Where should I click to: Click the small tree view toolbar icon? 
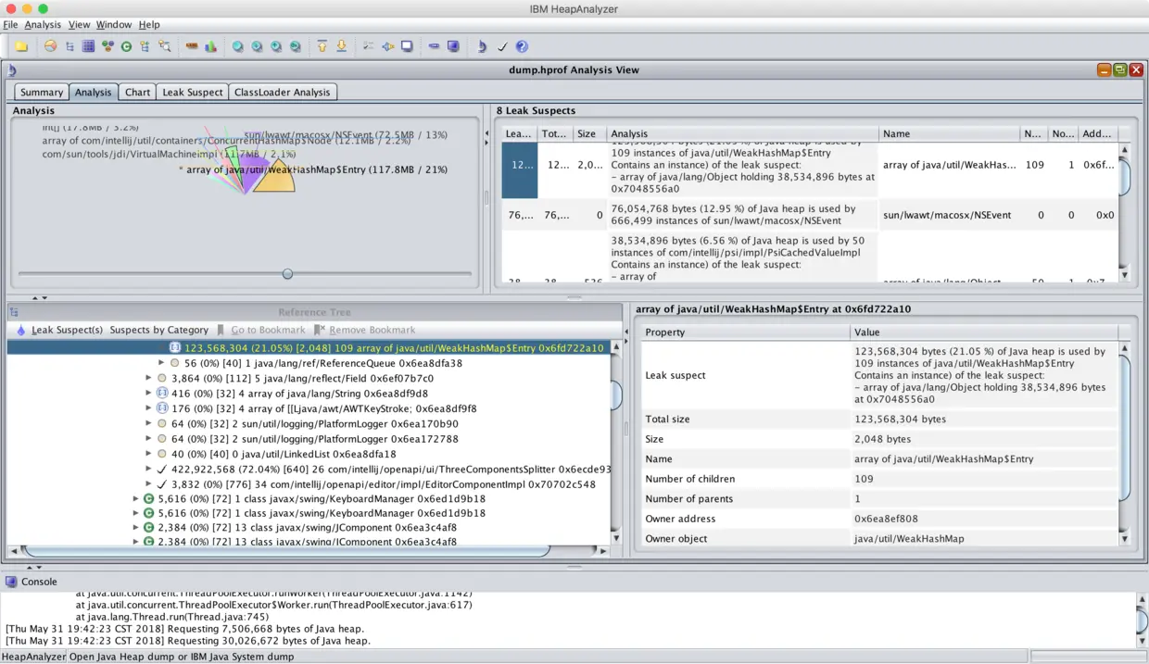point(69,46)
